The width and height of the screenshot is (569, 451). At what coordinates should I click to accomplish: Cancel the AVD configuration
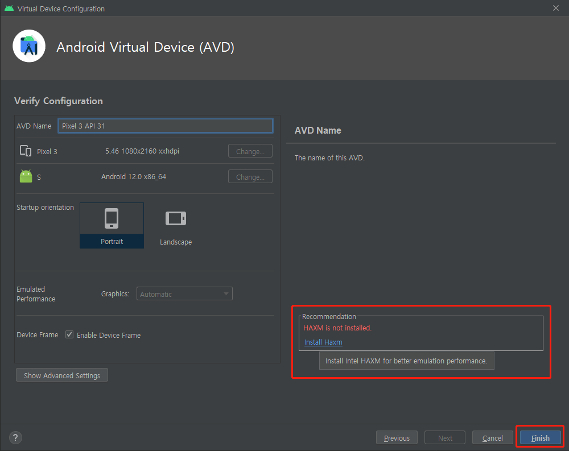[492, 438]
